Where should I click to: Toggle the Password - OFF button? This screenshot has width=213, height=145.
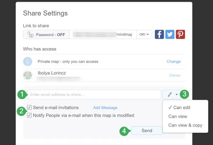point(46,35)
